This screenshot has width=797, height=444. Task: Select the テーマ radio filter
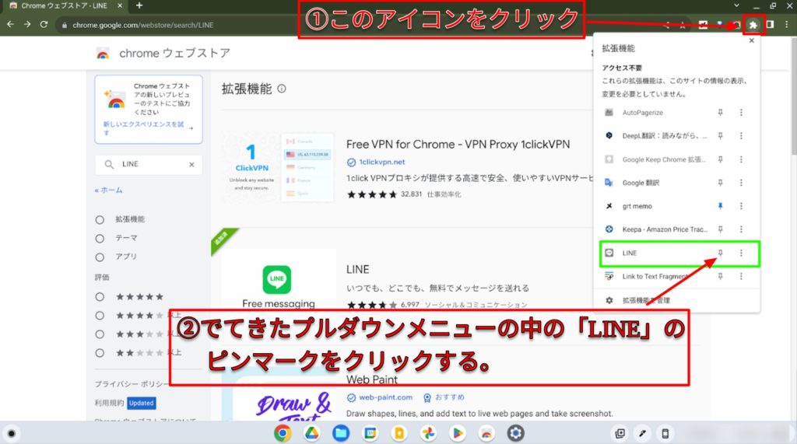pos(100,239)
